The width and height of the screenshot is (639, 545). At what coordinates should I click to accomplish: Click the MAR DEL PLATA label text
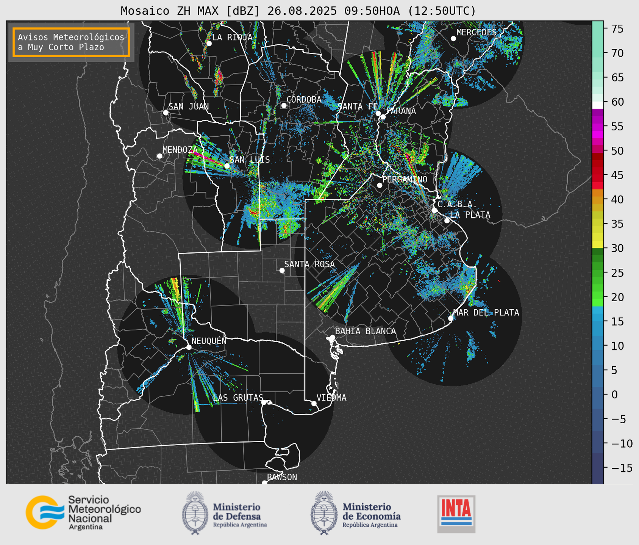tap(486, 313)
